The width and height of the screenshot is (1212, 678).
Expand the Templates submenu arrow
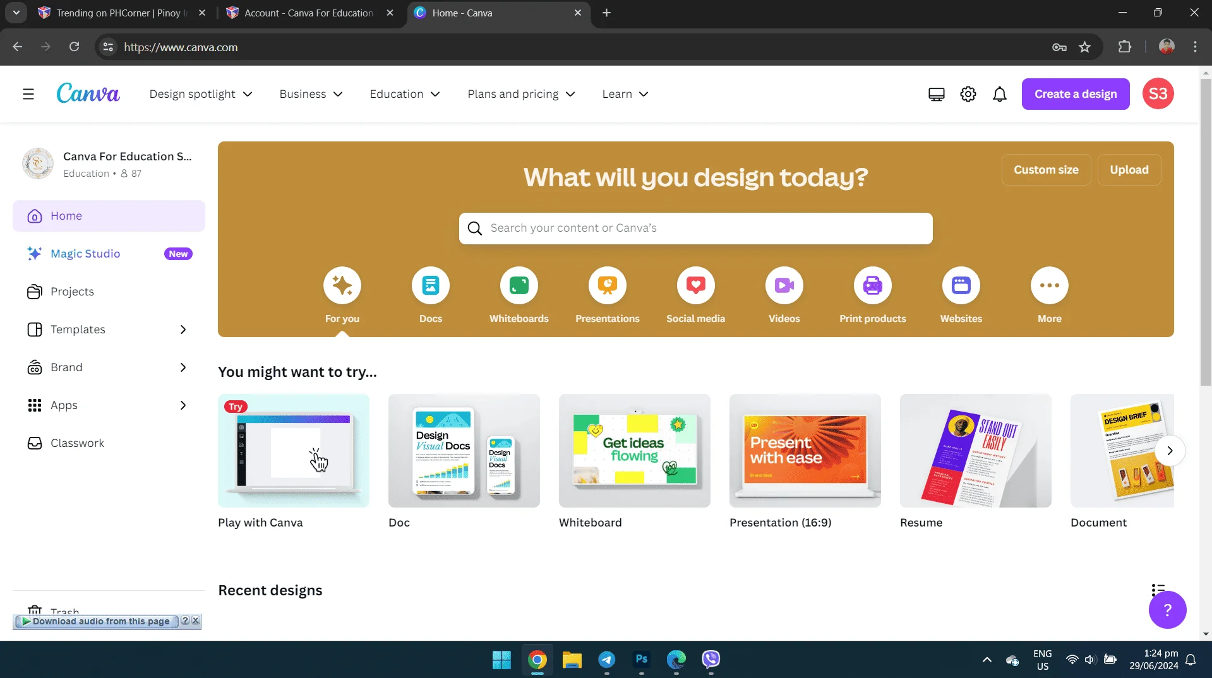[x=183, y=330]
